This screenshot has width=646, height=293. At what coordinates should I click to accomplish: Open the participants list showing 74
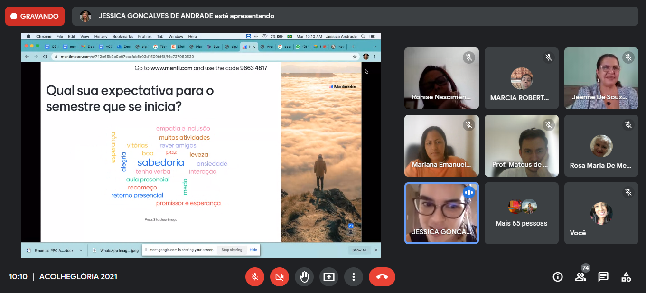[x=580, y=277]
